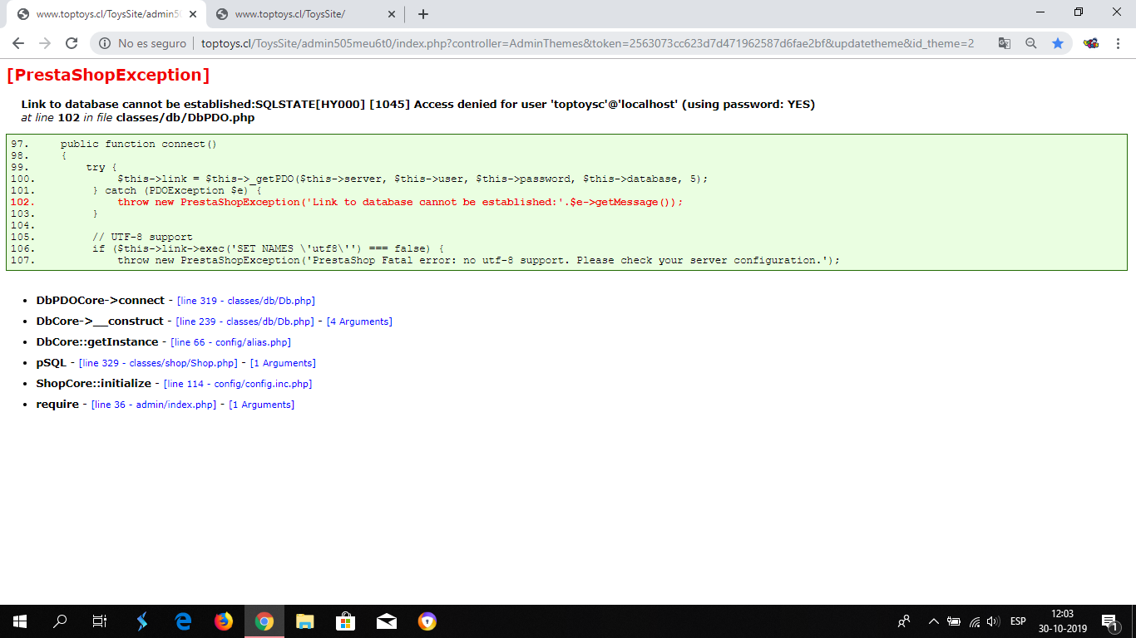
Task: Launch Microsoft Edge from the taskbar
Action: point(183,621)
